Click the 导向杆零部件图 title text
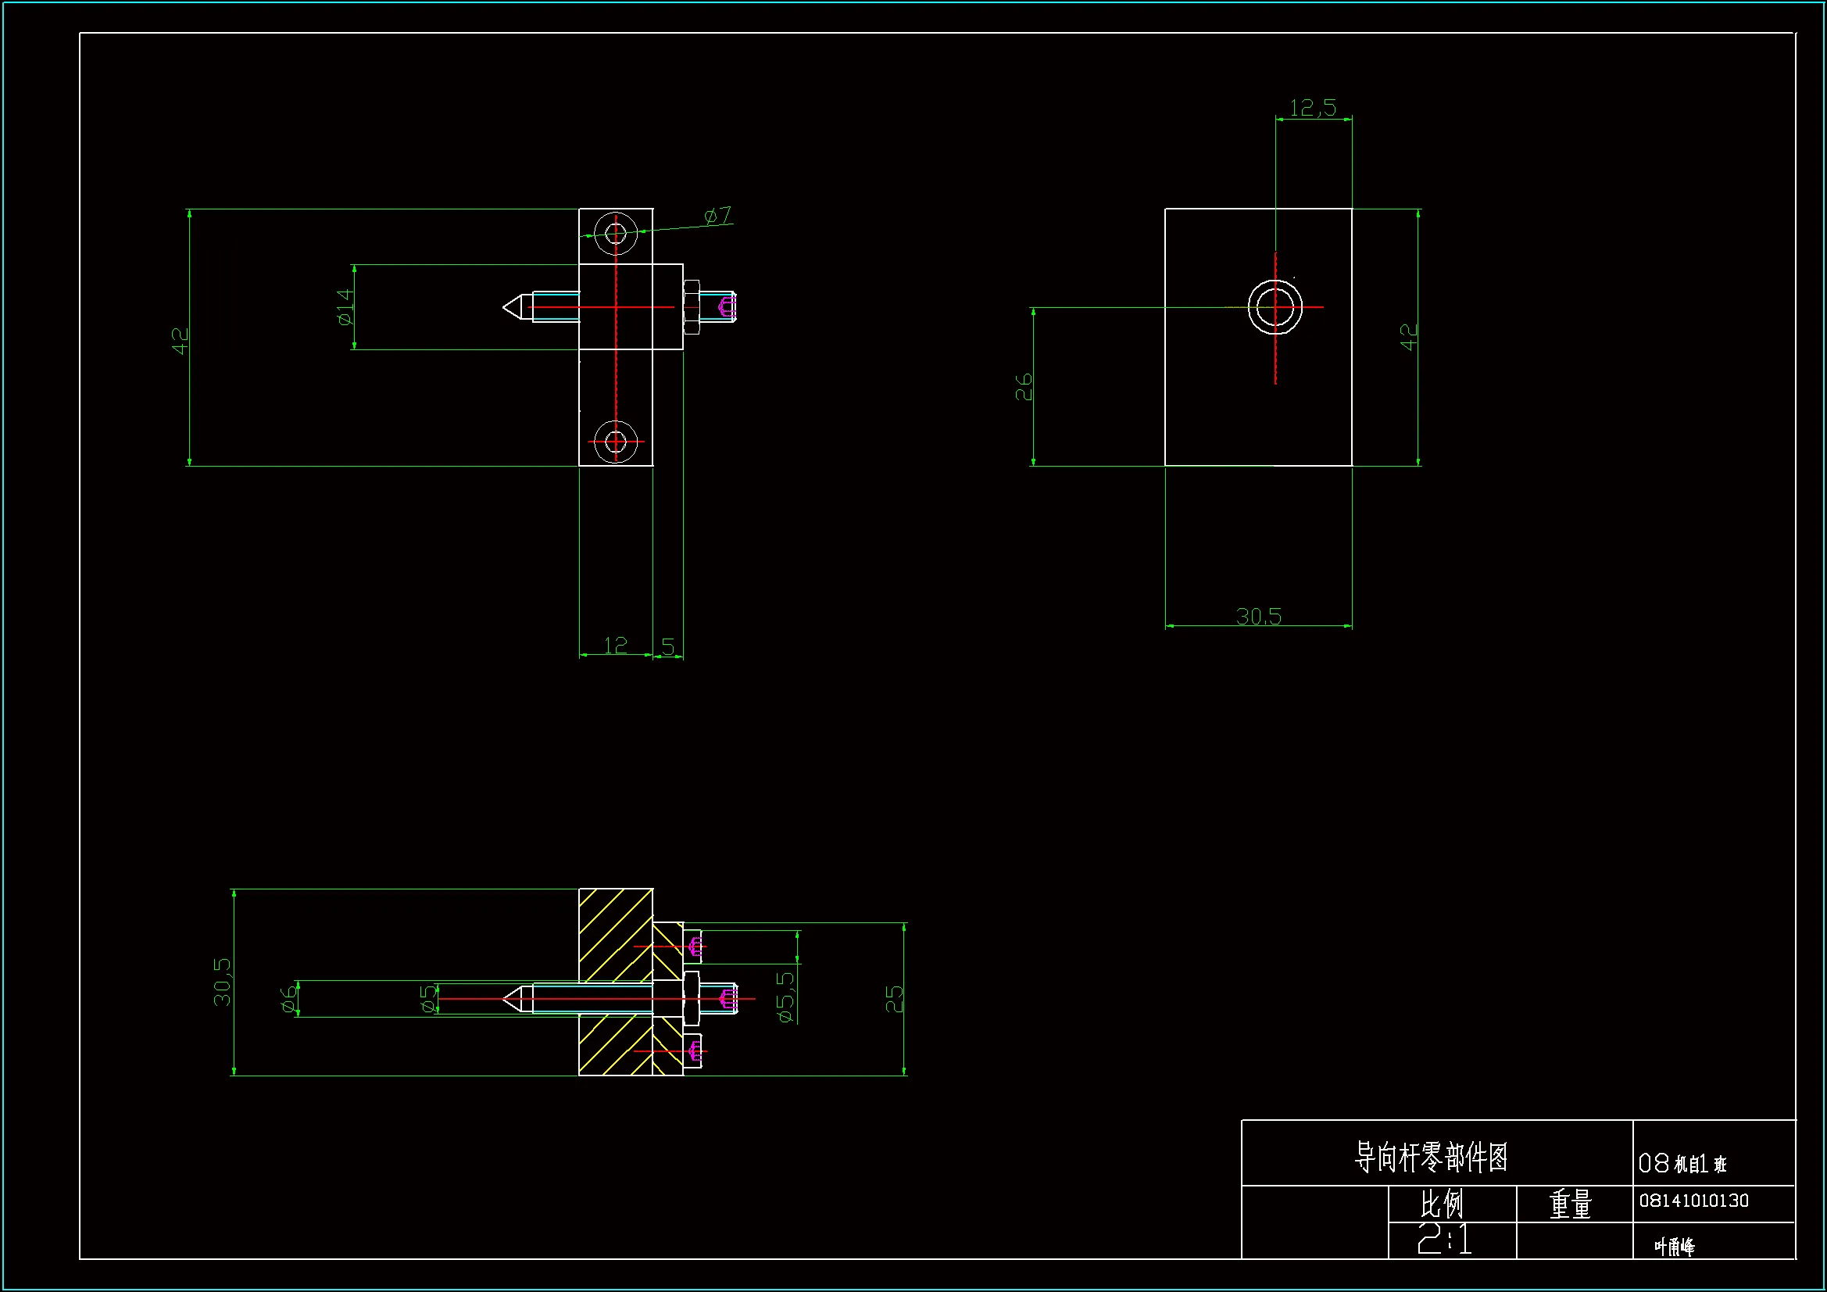Screen dimensions: 1827x1292 1431,1157
